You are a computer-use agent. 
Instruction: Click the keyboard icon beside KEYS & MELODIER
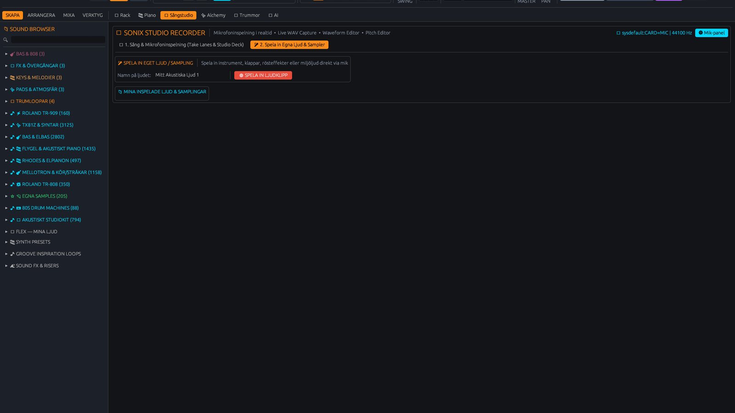point(12,78)
